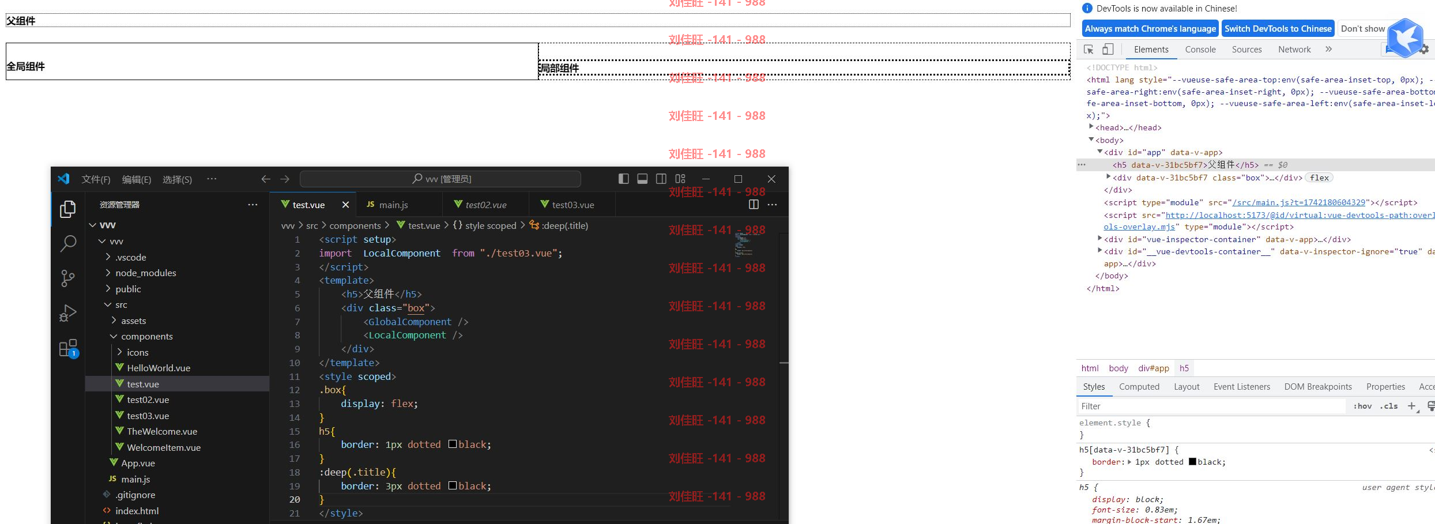The width and height of the screenshot is (1435, 524).
Task: Expand the node_modules folder
Action: (x=108, y=273)
